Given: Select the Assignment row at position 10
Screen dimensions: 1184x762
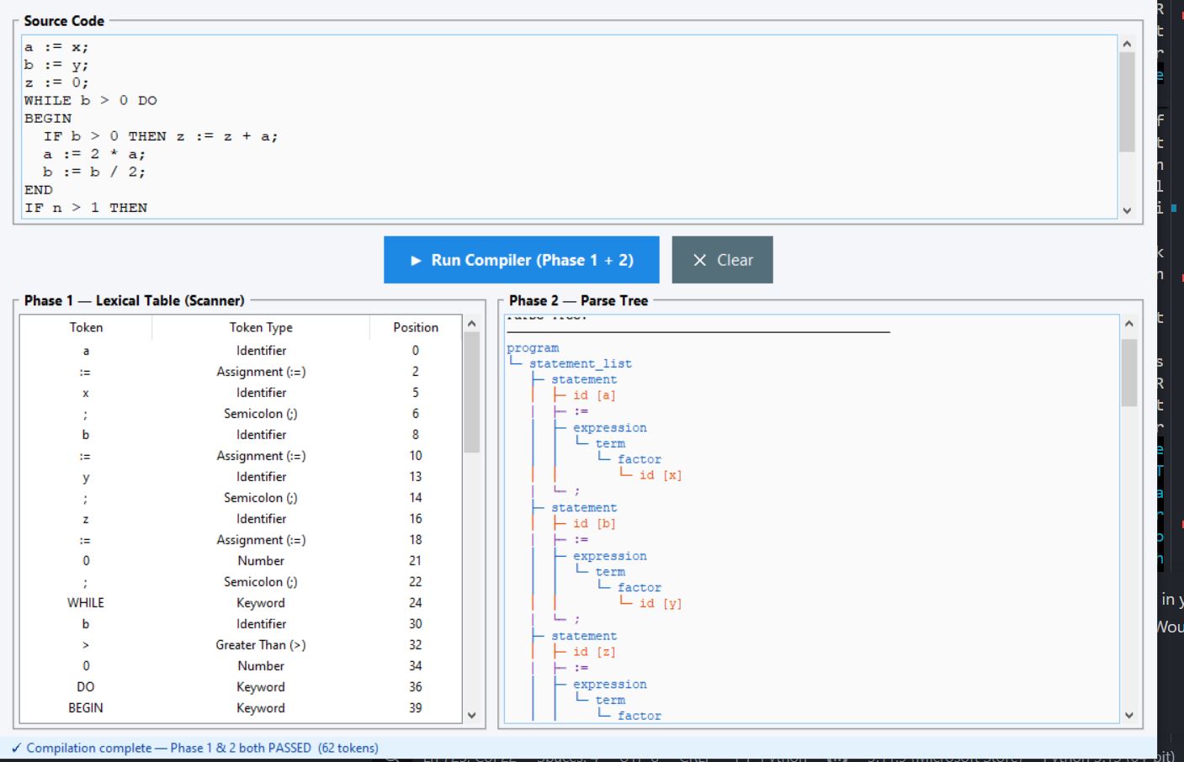Looking at the screenshot, I should (241, 456).
